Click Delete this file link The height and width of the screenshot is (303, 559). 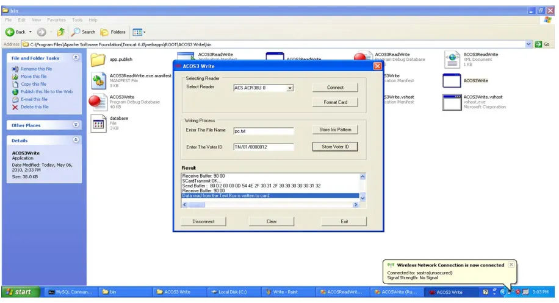35,107
